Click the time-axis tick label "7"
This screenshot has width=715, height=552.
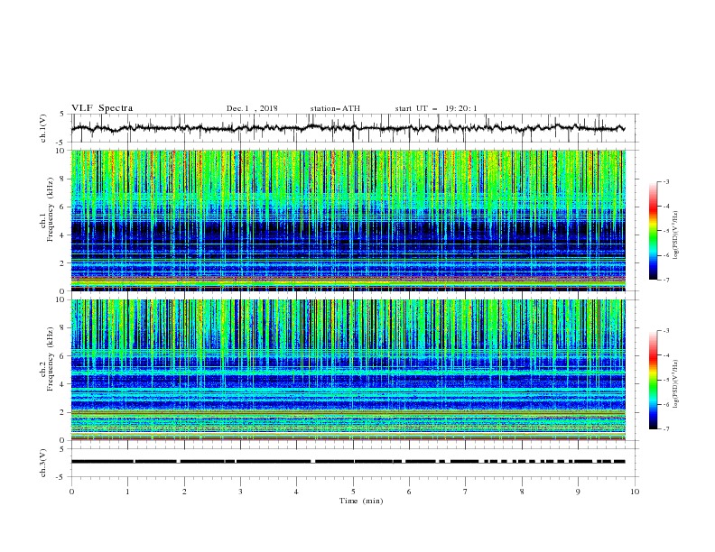tap(466, 492)
